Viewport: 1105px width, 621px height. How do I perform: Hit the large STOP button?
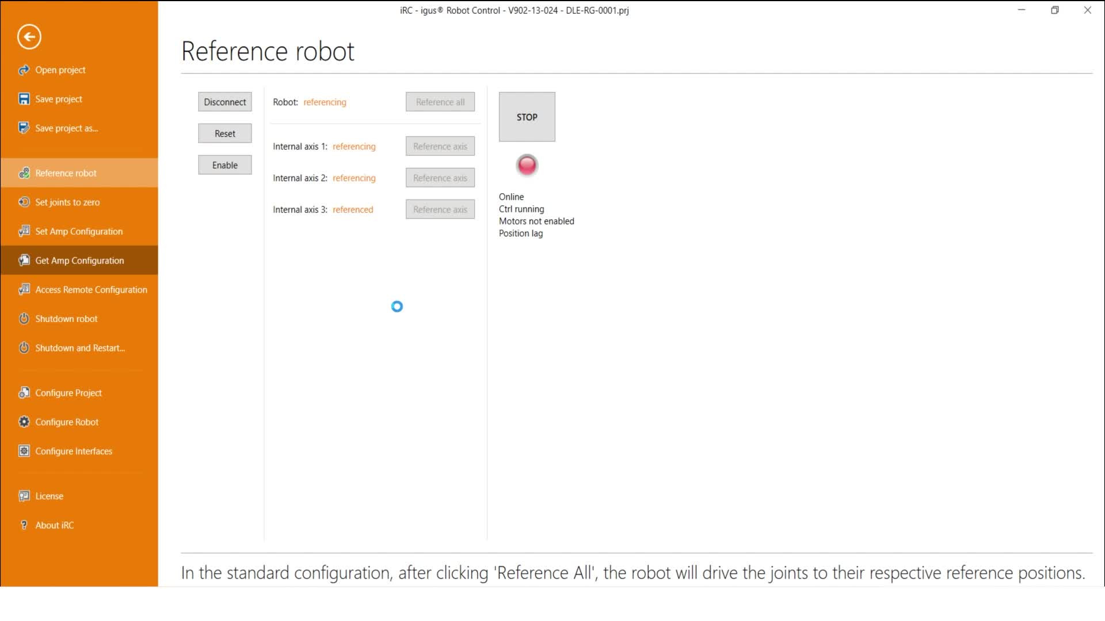click(527, 117)
